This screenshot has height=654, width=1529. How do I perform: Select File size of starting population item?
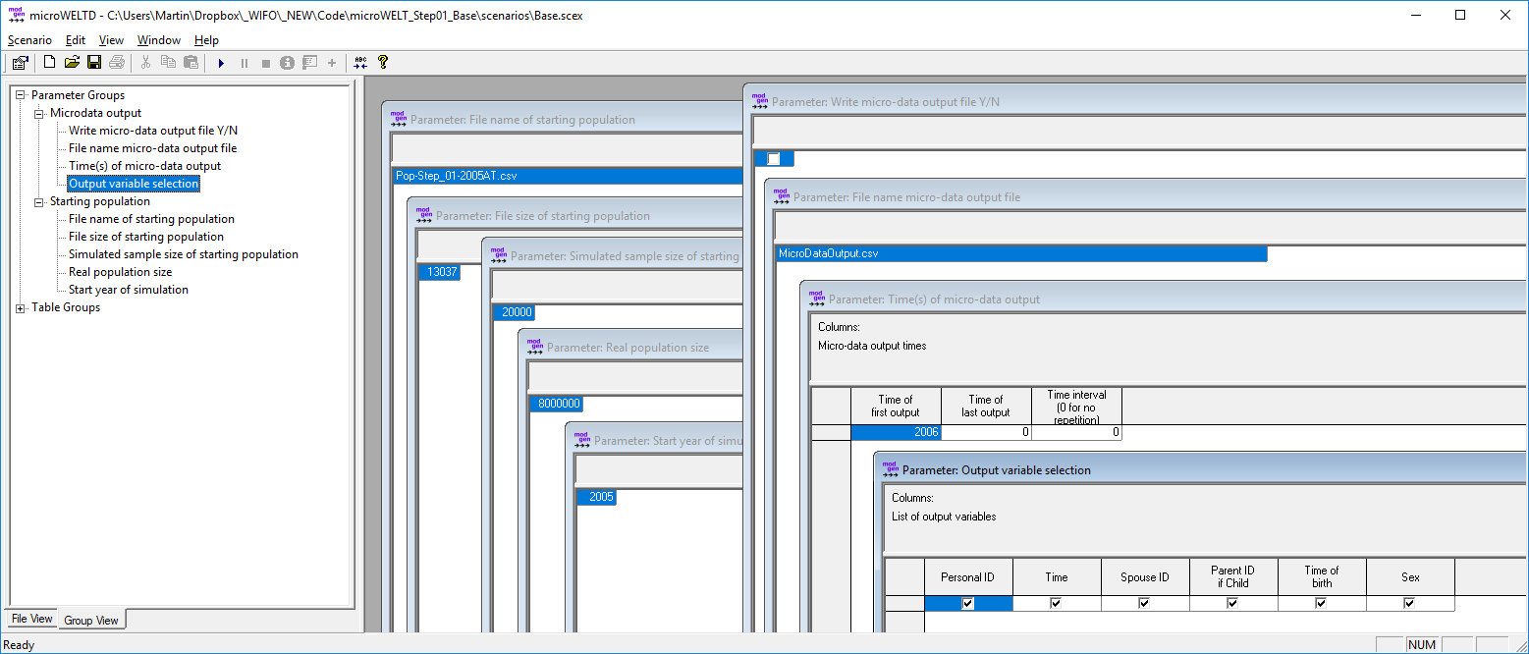pyautogui.click(x=146, y=237)
